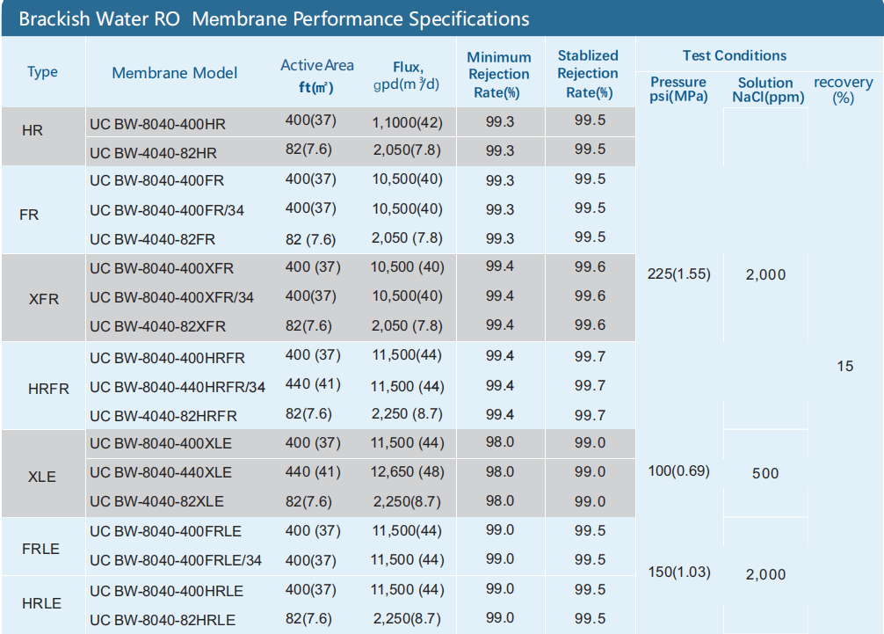Click model 'UC BW-8040-400HR'
Image resolution: width=884 pixels, height=634 pixels.
click(x=157, y=125)
